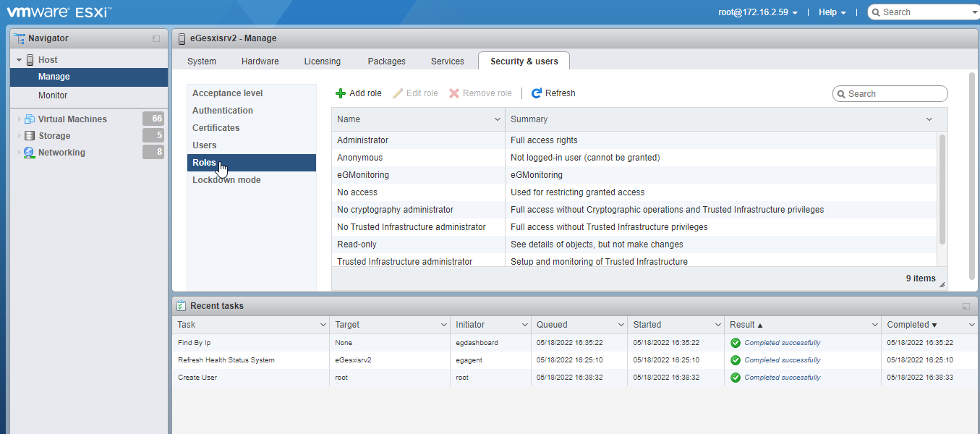The height and width of the screenshot is (434, 980).
Task: Open the Authentication section
Action: click(252, 111)
